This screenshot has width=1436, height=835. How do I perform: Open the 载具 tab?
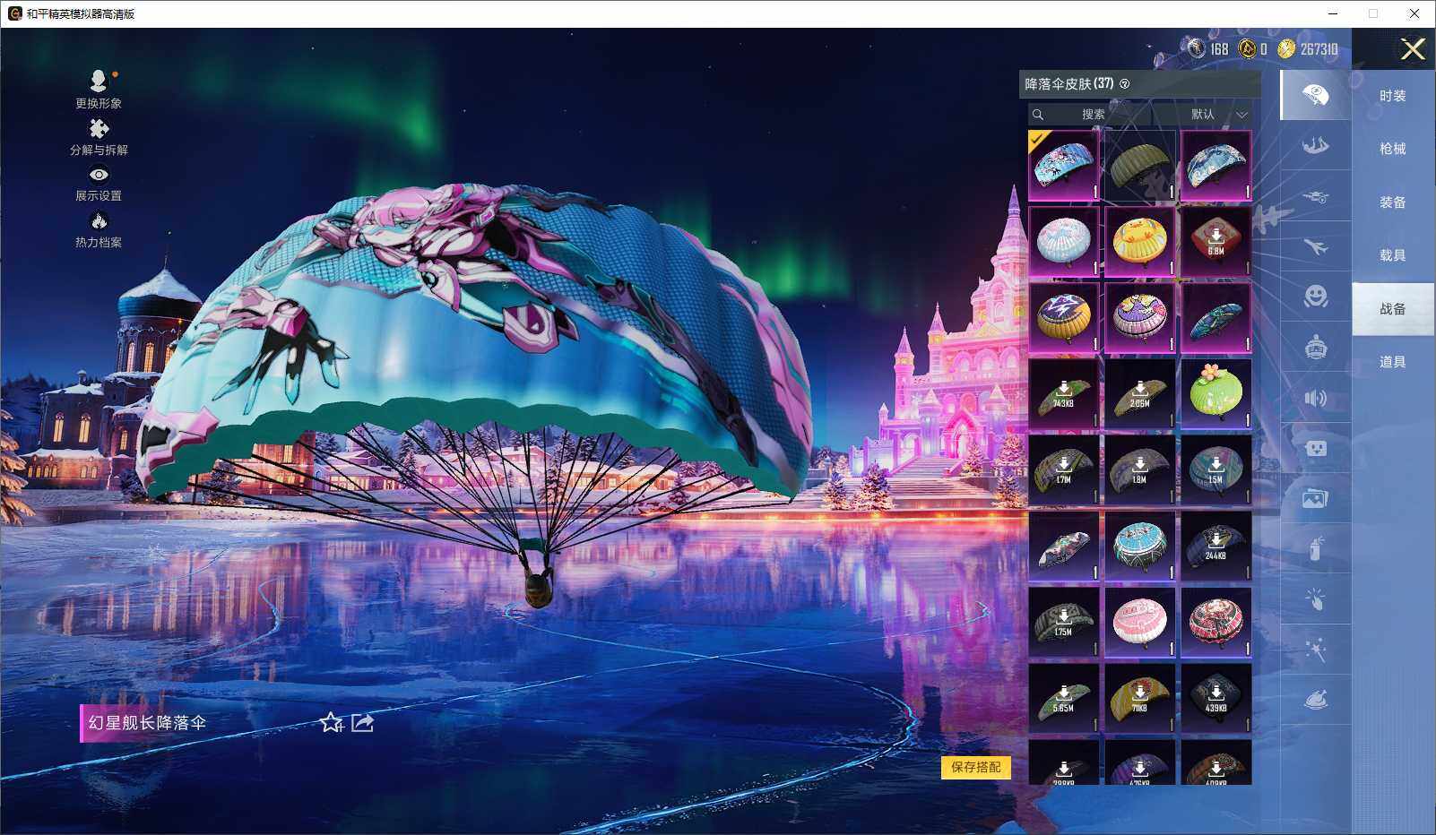pyautogui.click(x=1392, y=255)
